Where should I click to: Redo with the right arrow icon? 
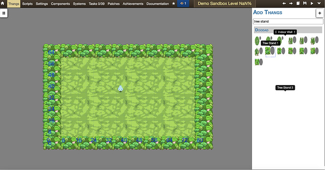point(291,3)
